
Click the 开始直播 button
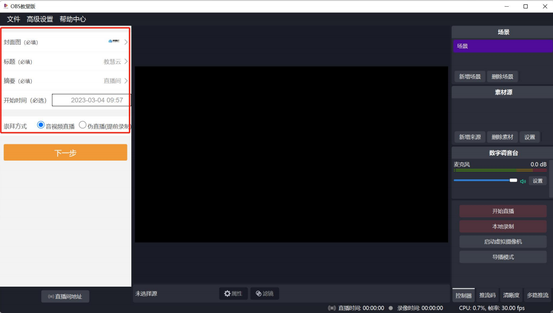pos(503,211)
